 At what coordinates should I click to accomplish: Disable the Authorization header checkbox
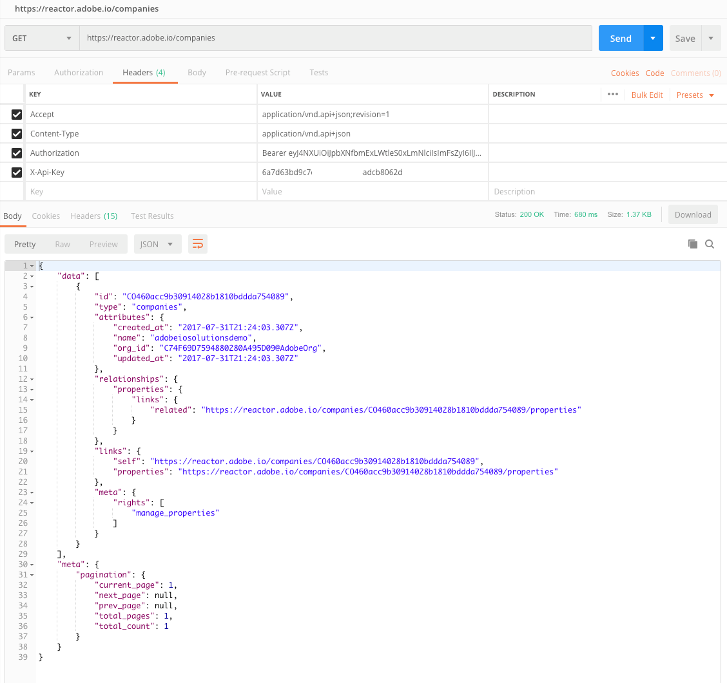17,153
